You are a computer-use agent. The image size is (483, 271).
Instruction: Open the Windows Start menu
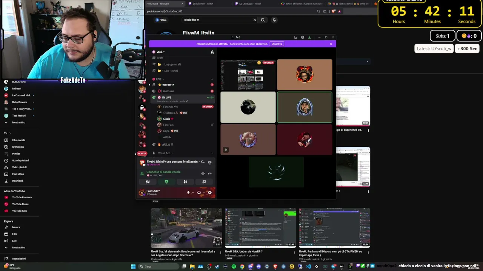click(x=133, y=266)
